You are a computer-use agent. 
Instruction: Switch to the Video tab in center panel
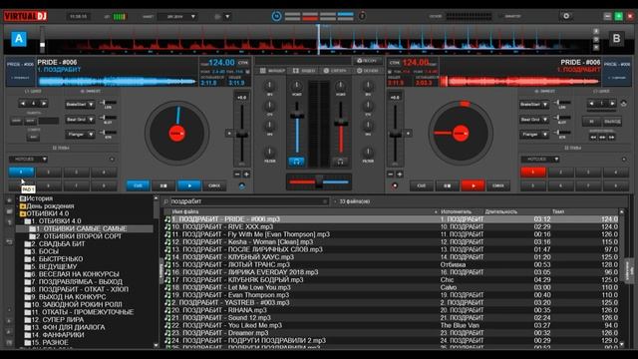[304, 71]
